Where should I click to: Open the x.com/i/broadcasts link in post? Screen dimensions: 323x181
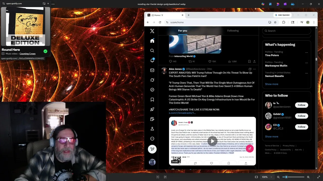(182, 113)
